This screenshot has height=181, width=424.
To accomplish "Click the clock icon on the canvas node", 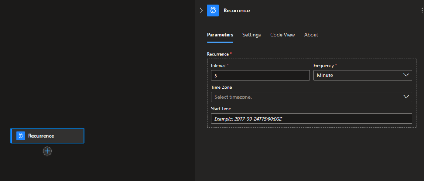I will [21, 136].
